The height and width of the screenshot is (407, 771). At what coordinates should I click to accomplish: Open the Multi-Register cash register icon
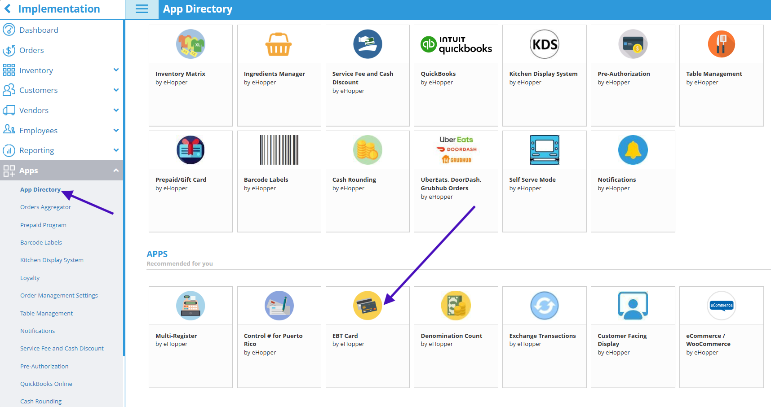(x=191, y=306)
